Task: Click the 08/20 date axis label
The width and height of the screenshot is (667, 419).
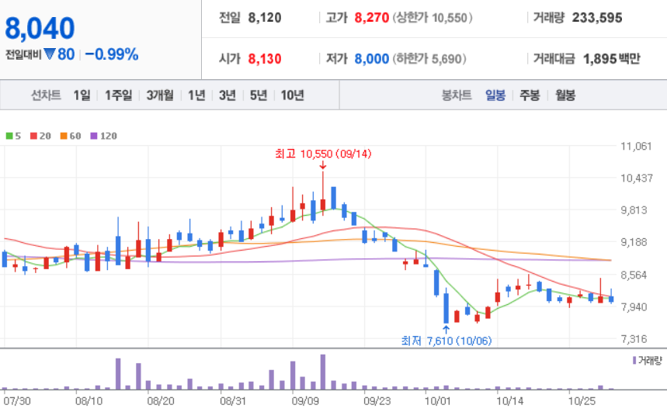Action: click(x=161, y=401)
